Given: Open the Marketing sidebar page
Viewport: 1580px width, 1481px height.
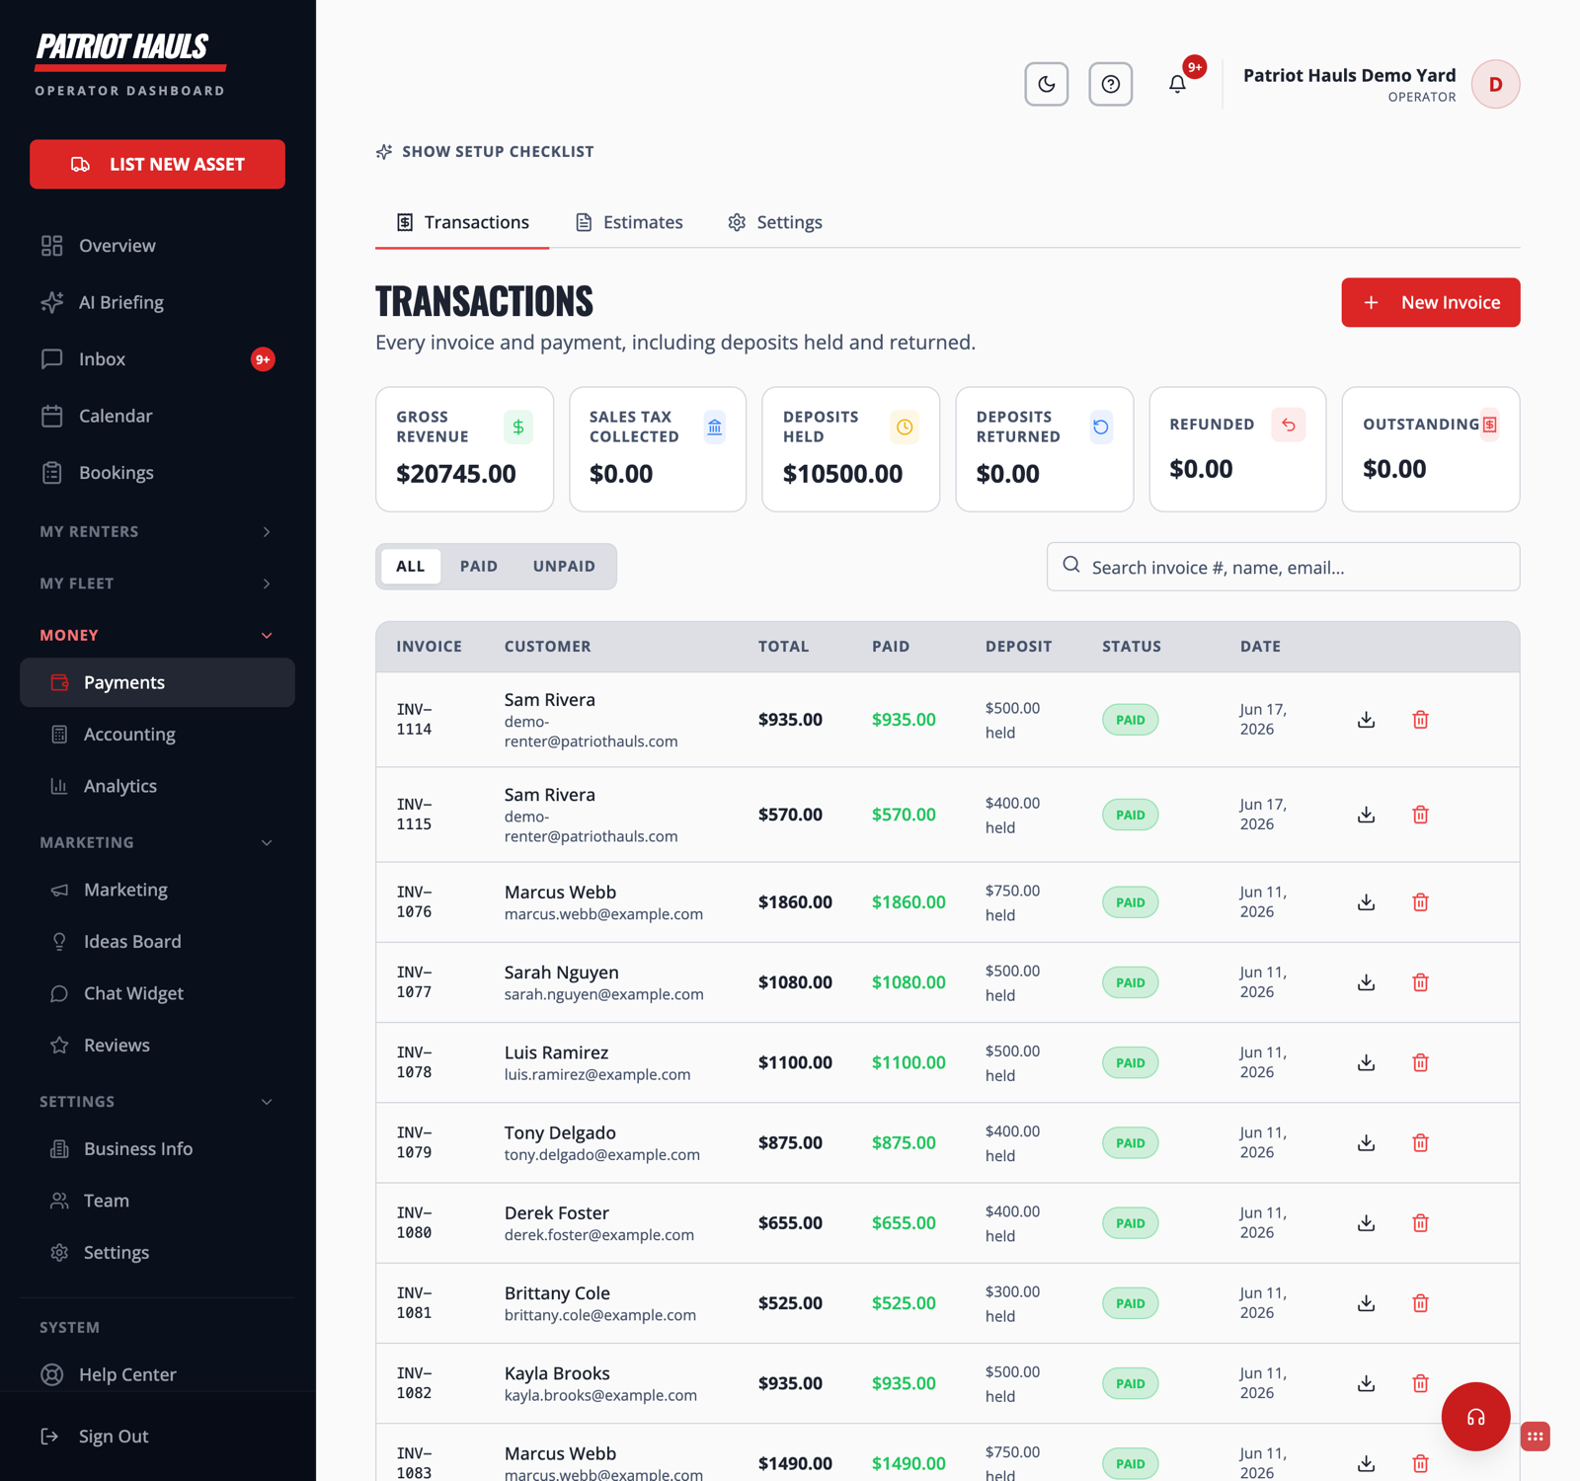Looking at the screenshot, I should pyautogui.click(x=157, y=890).
